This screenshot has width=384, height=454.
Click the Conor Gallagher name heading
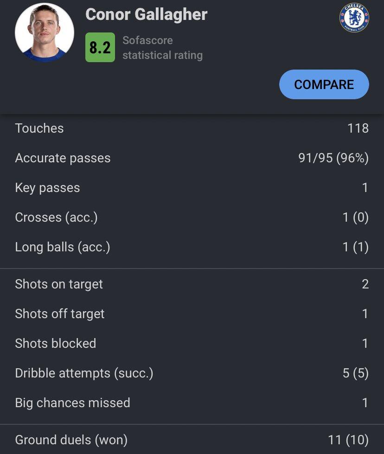tap(147, 15)
